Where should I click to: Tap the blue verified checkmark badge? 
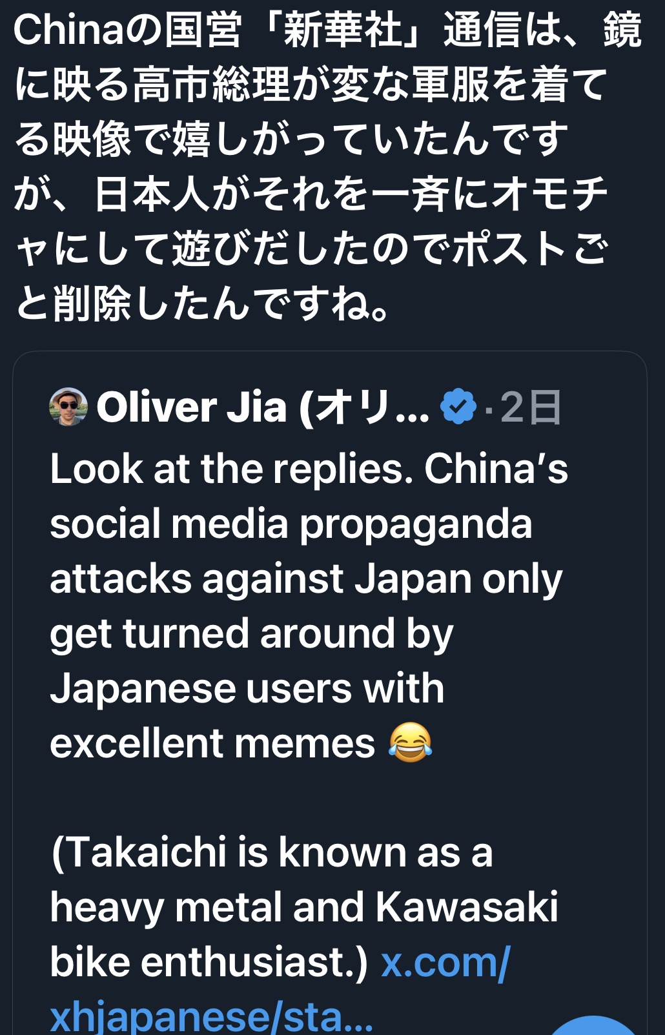click(458, 407)
